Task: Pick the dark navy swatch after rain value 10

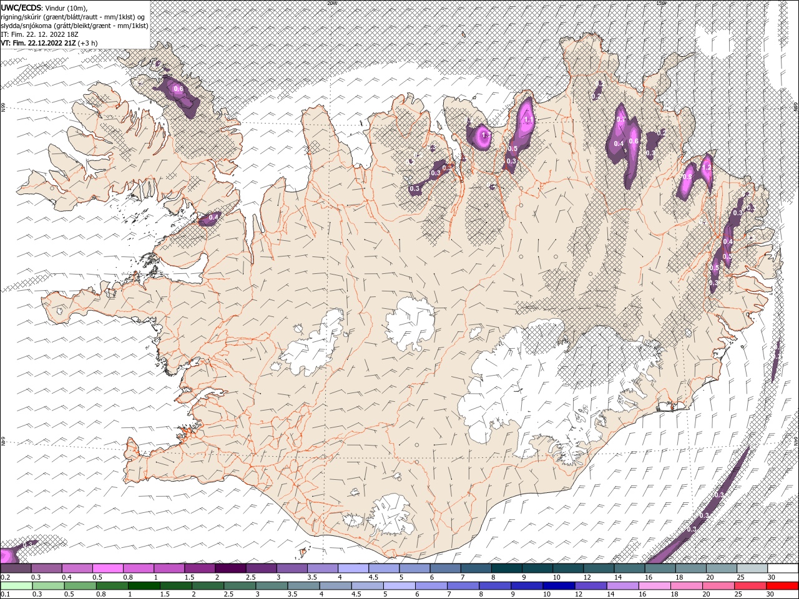Action: 558,586
